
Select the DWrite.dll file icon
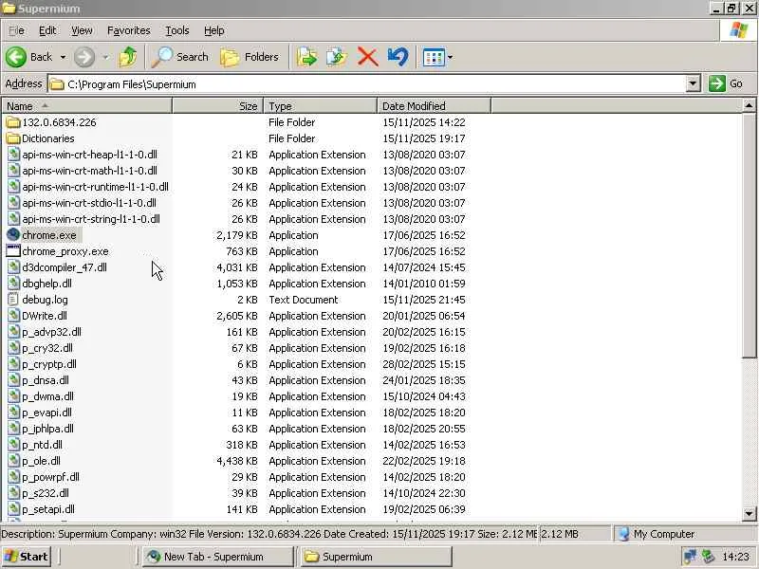click(x=13, y=316)
